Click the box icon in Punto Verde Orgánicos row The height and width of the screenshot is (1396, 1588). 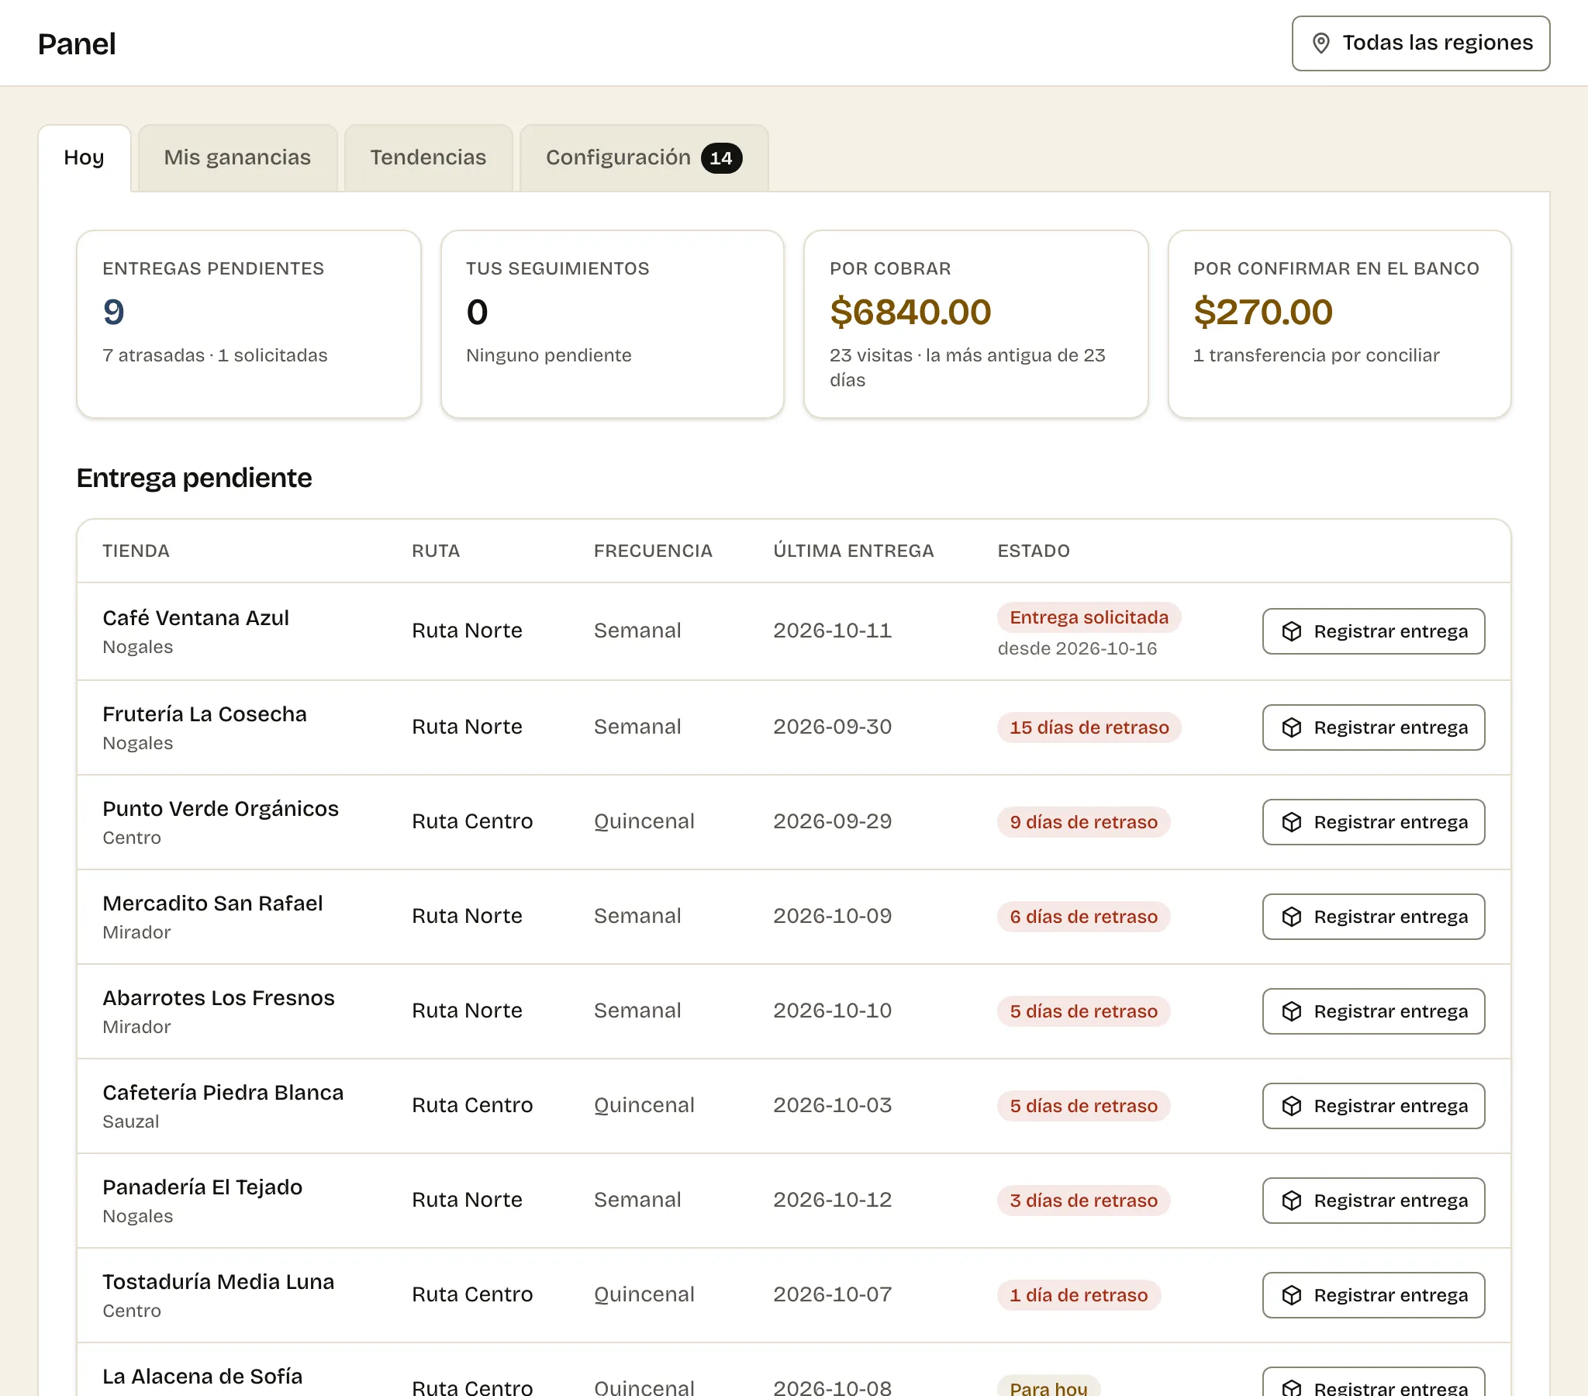(x=1291, y=822)
